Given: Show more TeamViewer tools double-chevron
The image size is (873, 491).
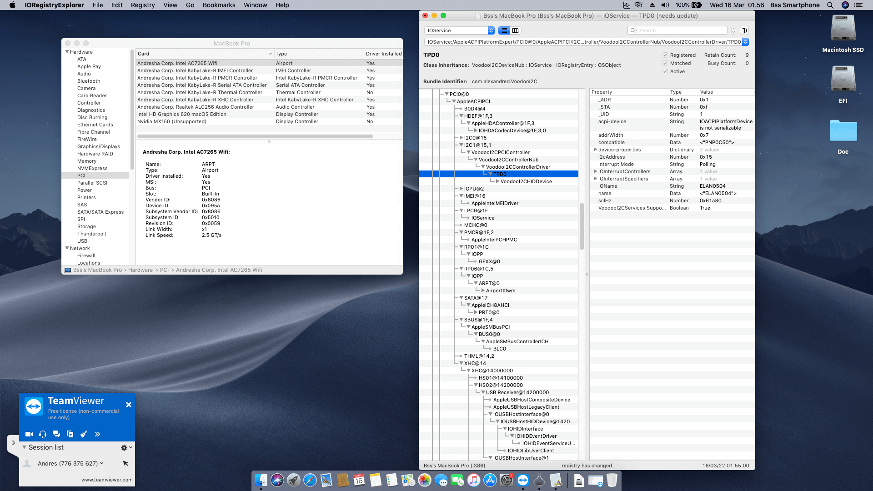Looking at the screenshot, I should click(x=97, y=434).
